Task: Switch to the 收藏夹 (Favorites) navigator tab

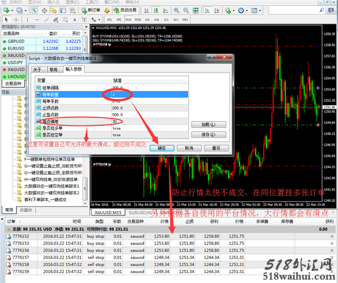Action: (26, 210)
